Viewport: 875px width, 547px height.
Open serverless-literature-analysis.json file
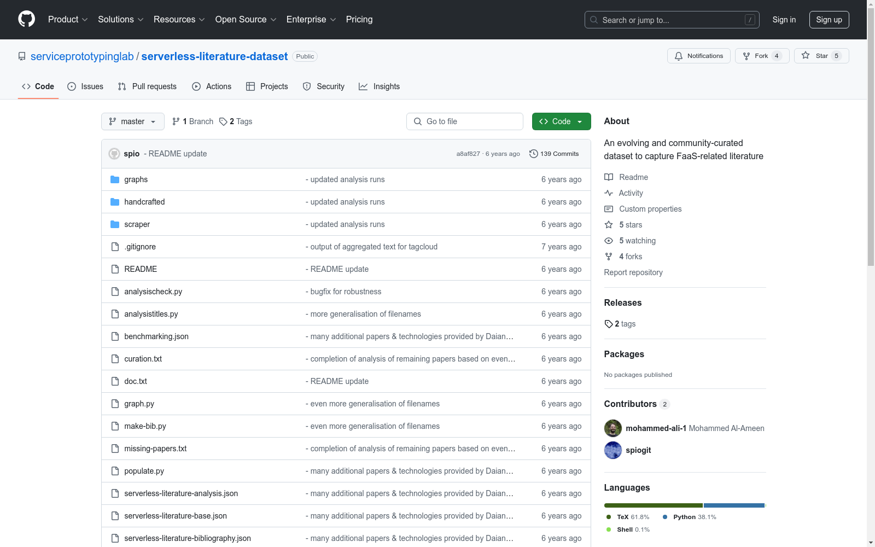[181, 493]
